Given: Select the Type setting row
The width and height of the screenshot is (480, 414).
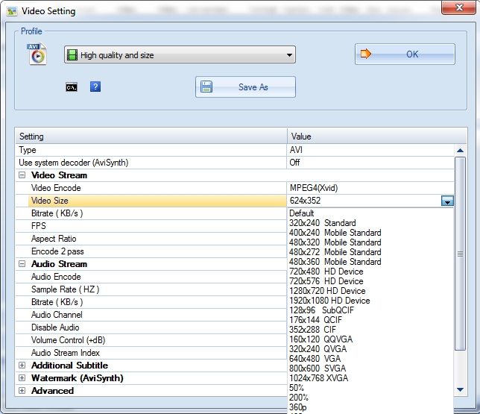Looking at the screenshot, I should [235, 150].
